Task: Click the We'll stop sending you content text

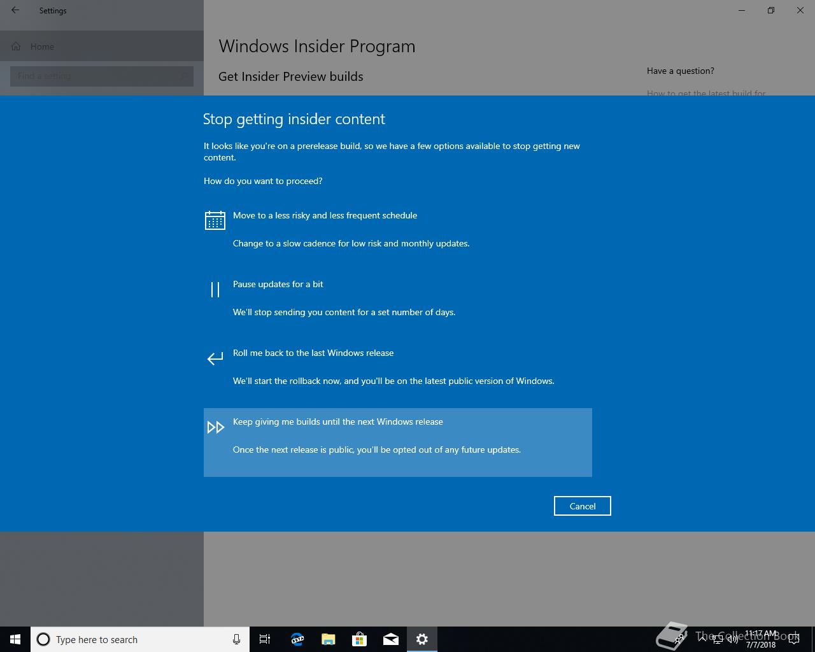Action: coord(344,312)
